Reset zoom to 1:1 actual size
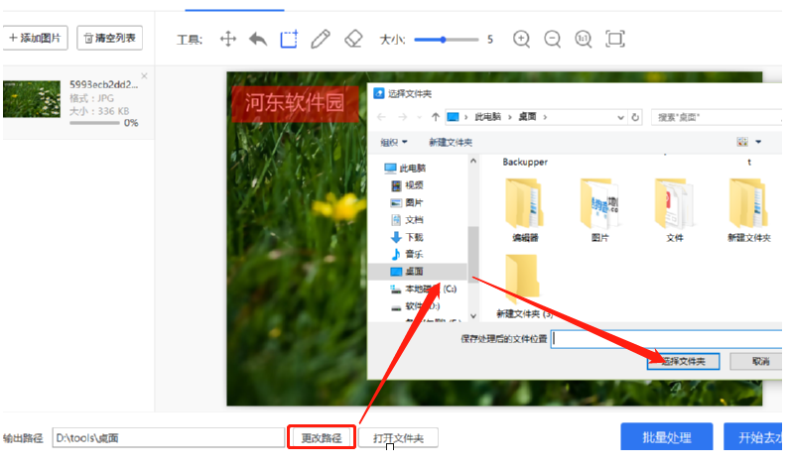The width and height of the screenshot is (789, 466). point(584,40)
